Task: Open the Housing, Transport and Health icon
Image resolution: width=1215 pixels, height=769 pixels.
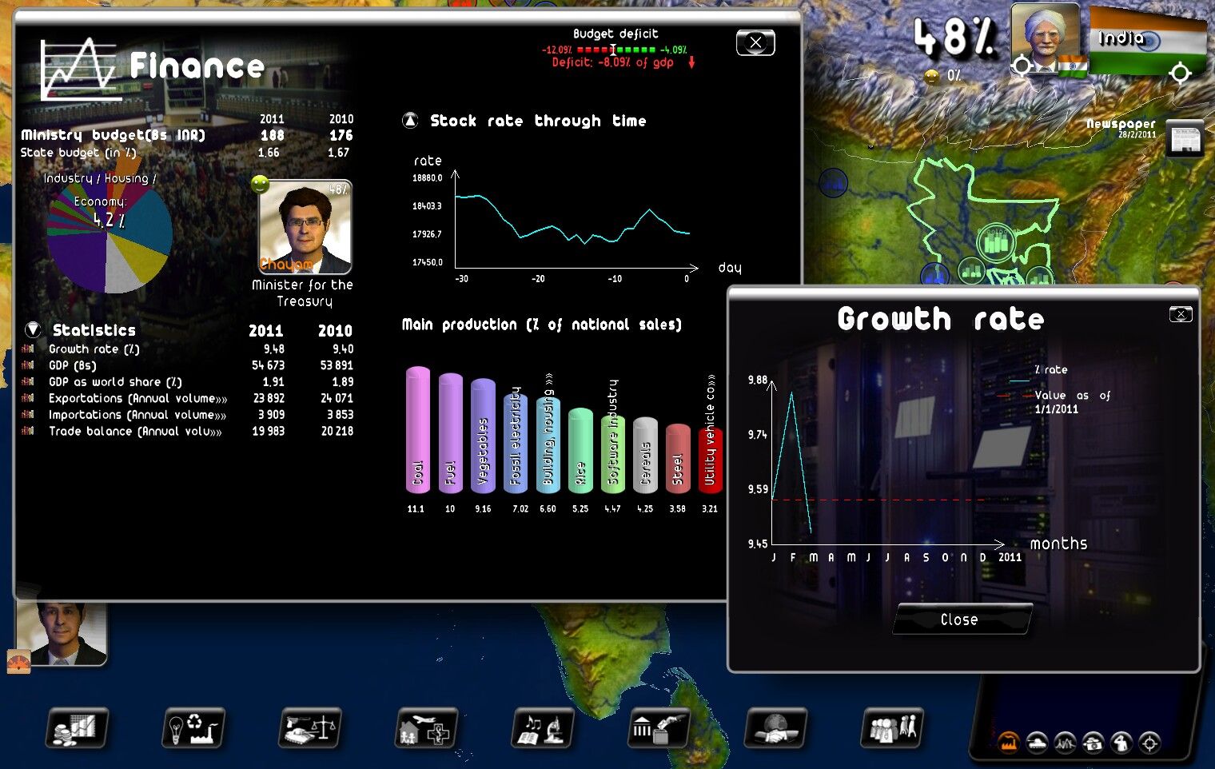Action: 427,728
